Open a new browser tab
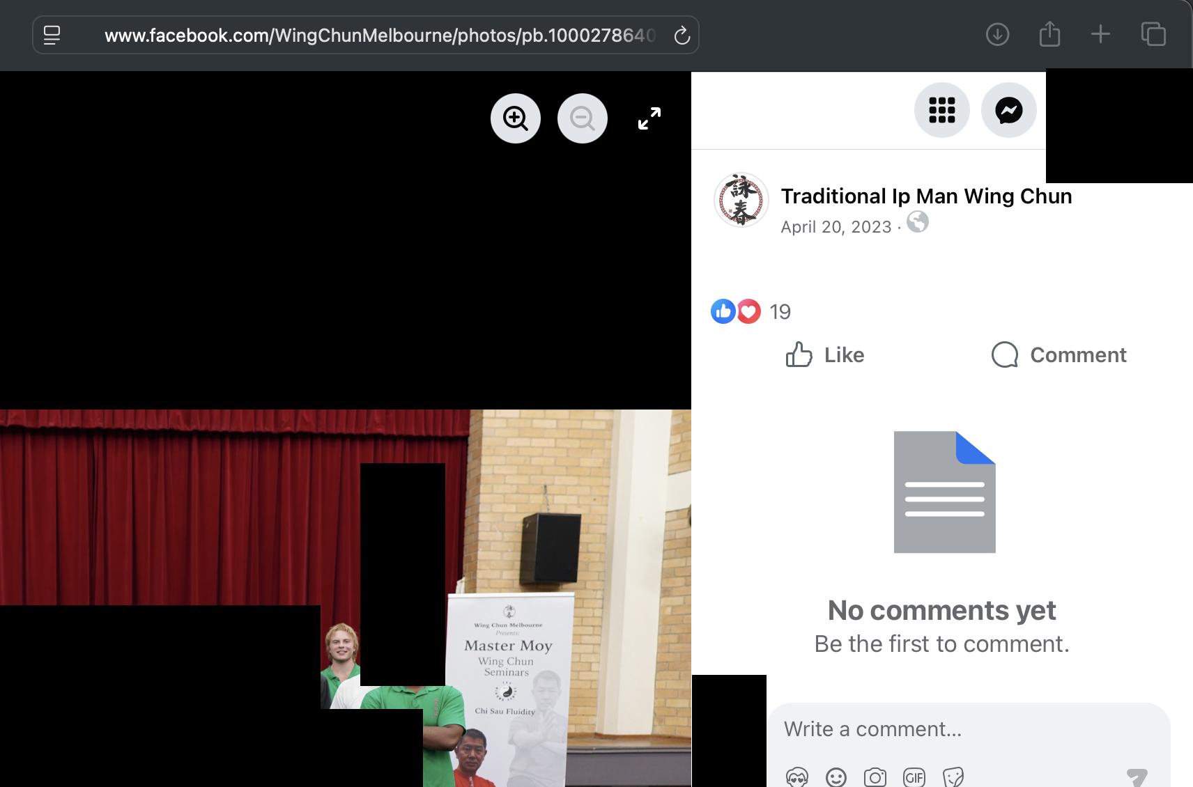Viewport: 1193px width, 787px height. pos(1100,34)
